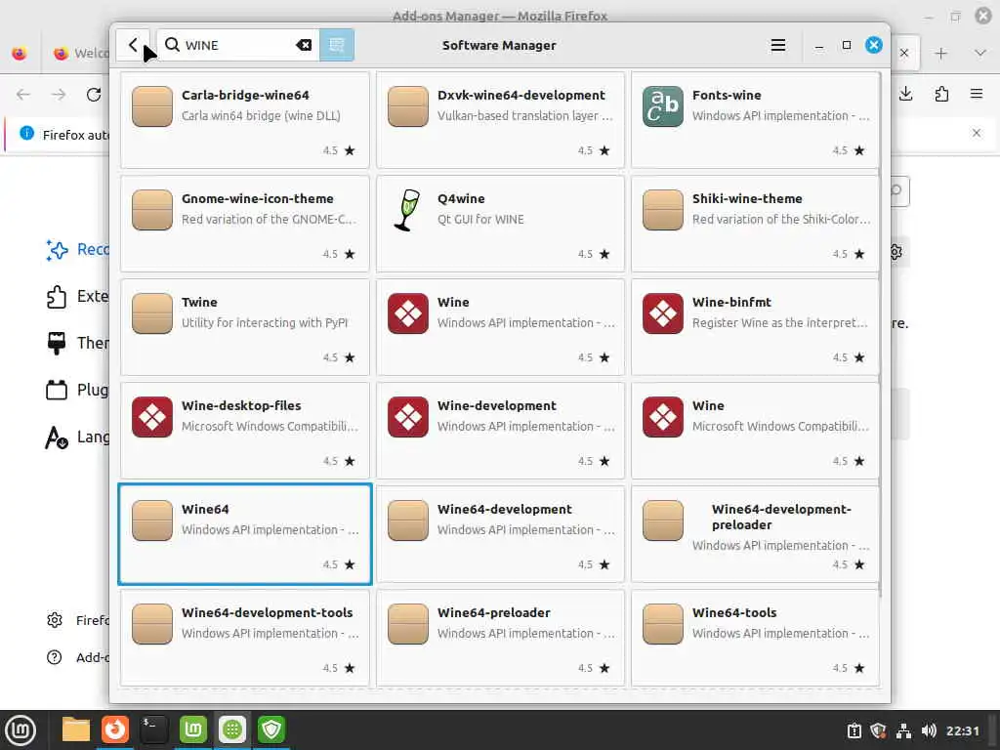Open Q4wine wine glass icon

408,210
